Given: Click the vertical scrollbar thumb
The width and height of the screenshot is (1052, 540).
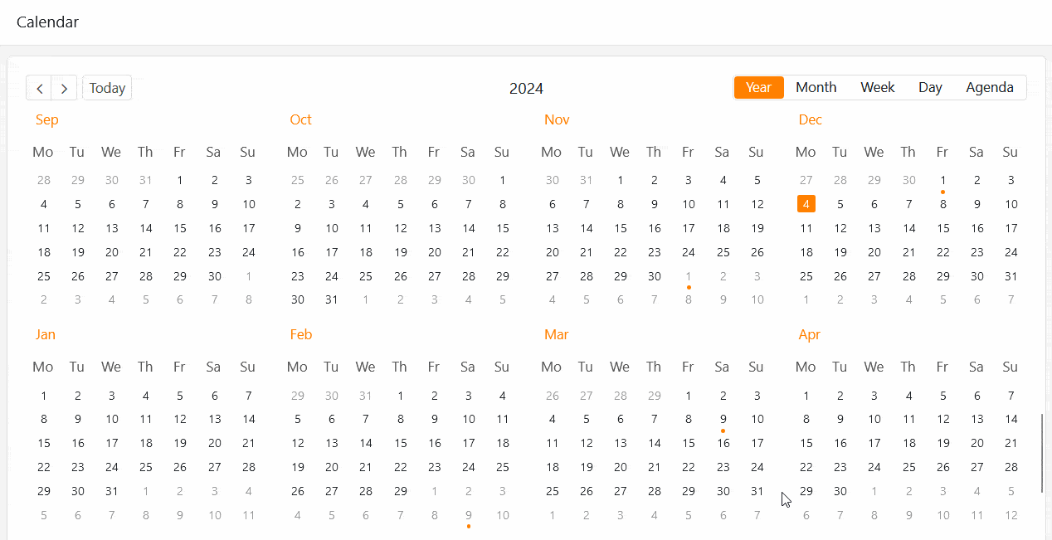Looking at the screenshot, I should [x=1042, y=453].
